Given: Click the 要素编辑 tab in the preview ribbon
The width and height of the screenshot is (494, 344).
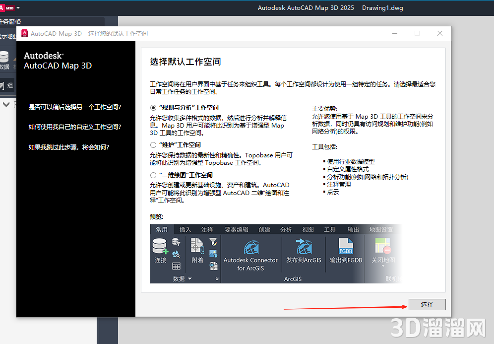Looking at the screenshot, I should point(236,229).
